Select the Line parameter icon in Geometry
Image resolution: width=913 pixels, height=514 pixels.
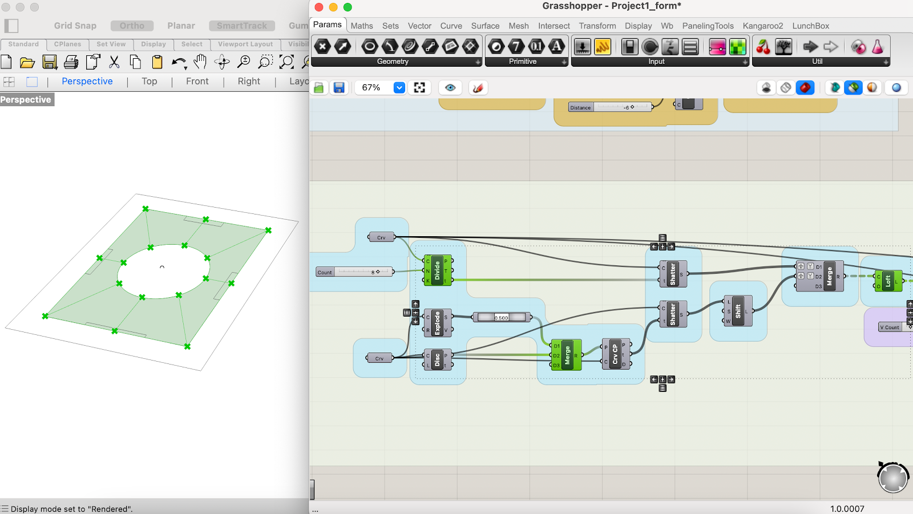click(x=430, y=46)
